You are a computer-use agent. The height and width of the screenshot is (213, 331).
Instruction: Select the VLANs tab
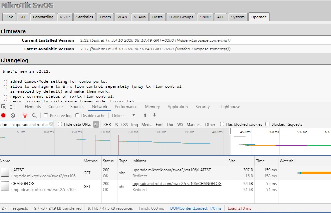coord(140,17)
